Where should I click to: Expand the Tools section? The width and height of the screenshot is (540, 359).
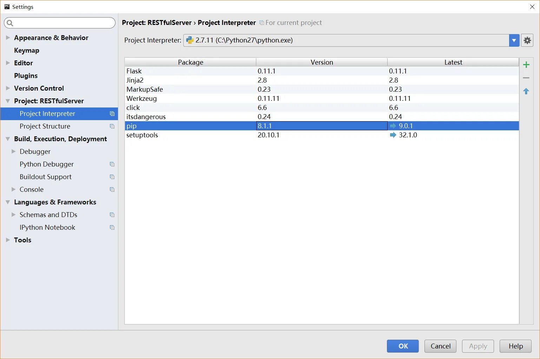[8, 240]
